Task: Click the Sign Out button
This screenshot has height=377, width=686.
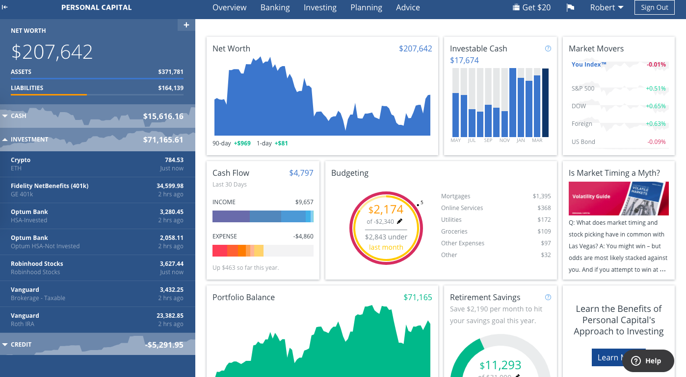Action: tap(655, 7)
